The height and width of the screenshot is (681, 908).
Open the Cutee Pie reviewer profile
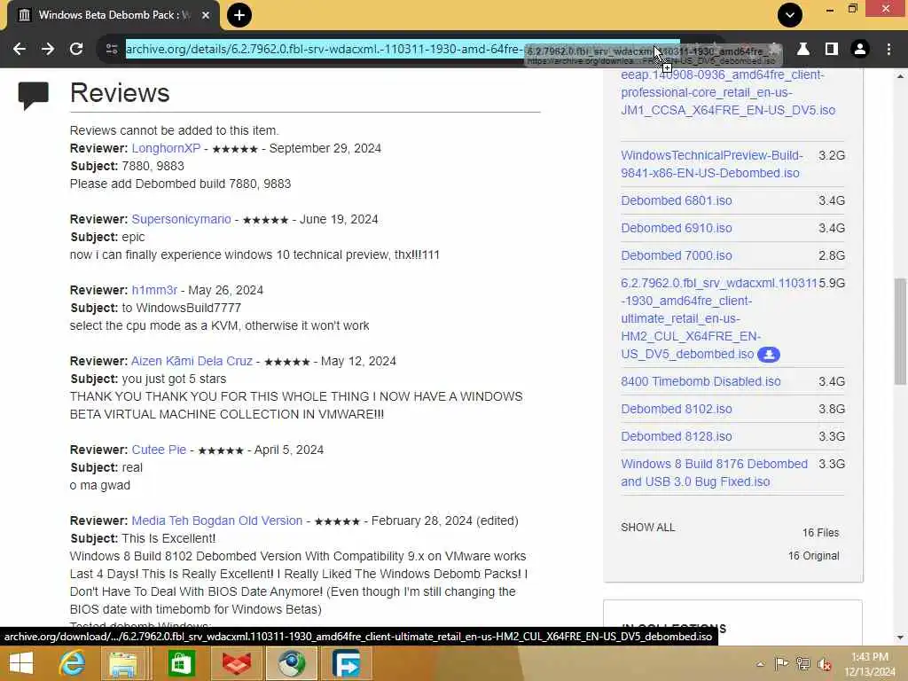(159, 450)
